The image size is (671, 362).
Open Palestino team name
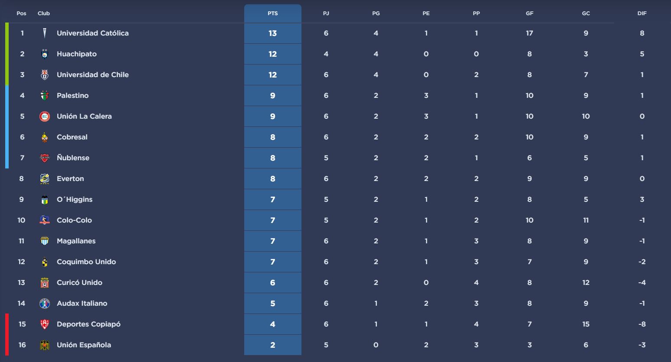tap(73, 96)
